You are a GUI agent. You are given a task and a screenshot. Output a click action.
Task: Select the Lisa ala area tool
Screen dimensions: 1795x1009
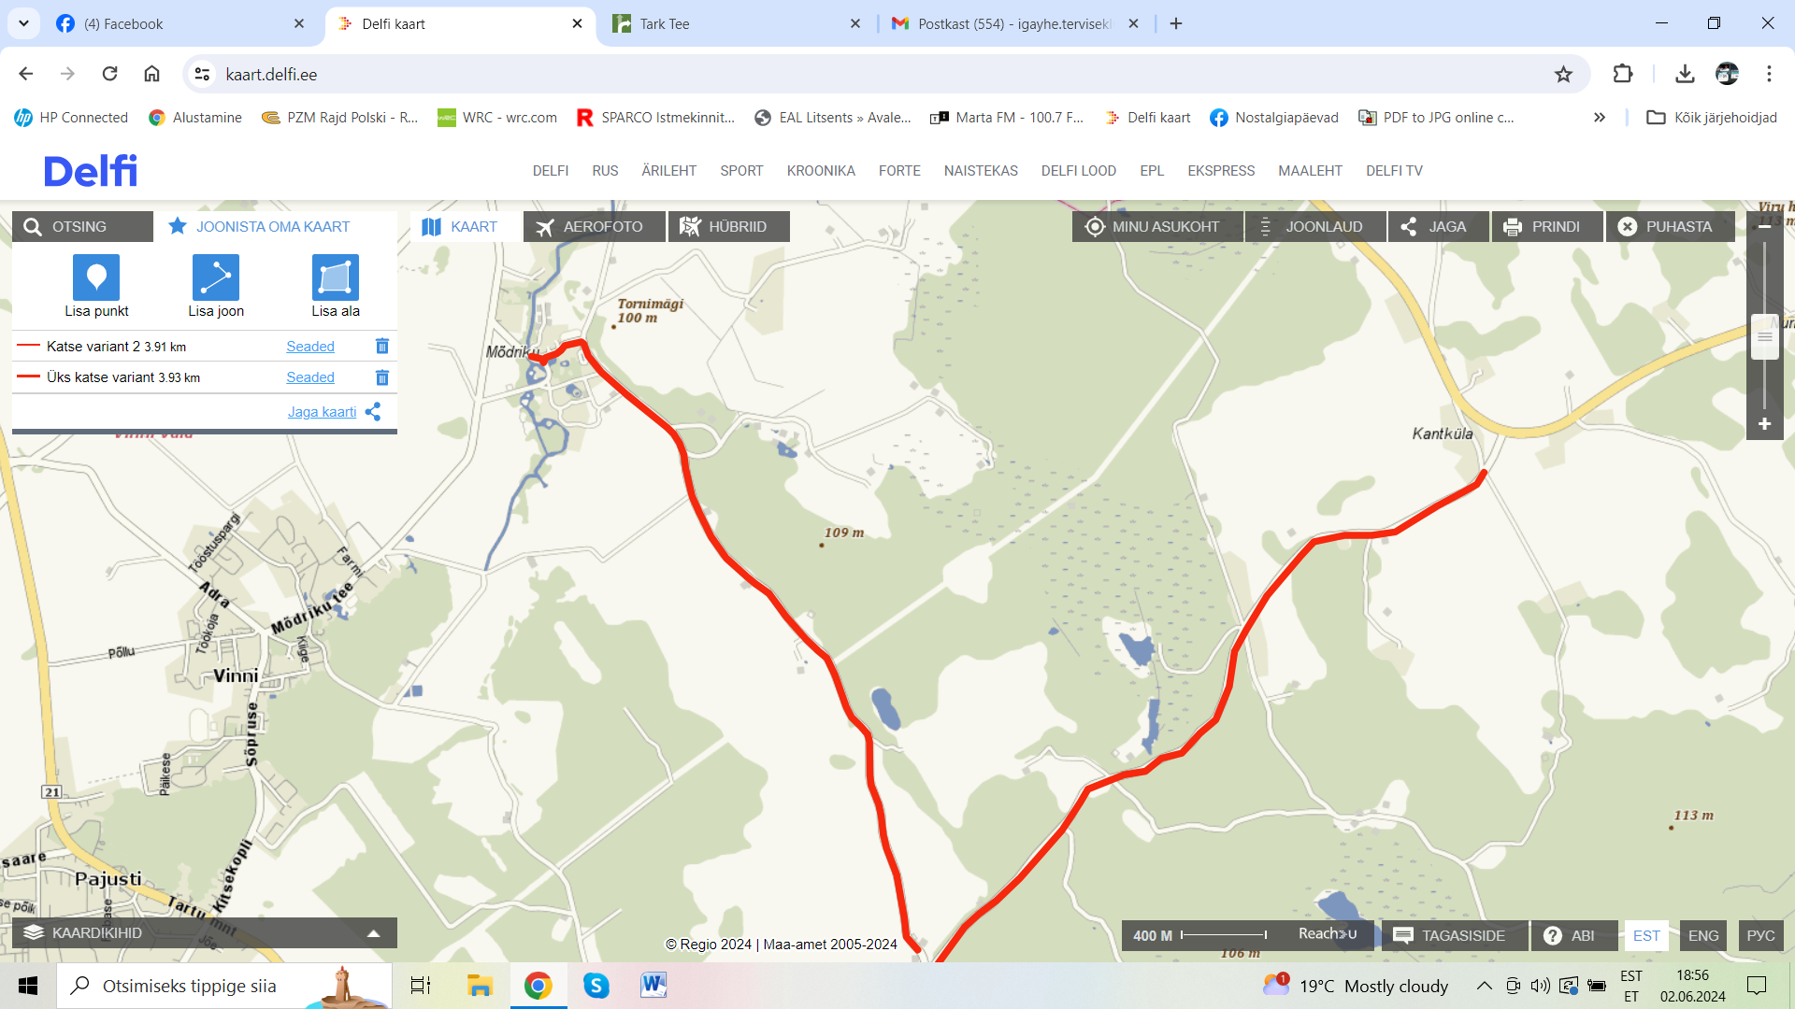[x=336, y=286]
